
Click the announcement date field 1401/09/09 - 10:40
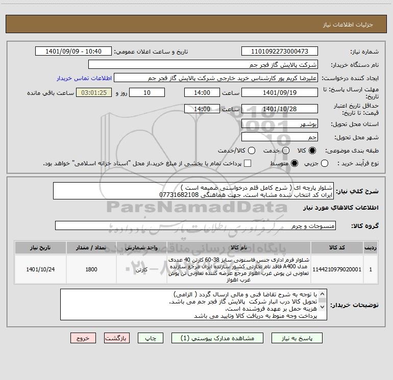pos(73,52)
